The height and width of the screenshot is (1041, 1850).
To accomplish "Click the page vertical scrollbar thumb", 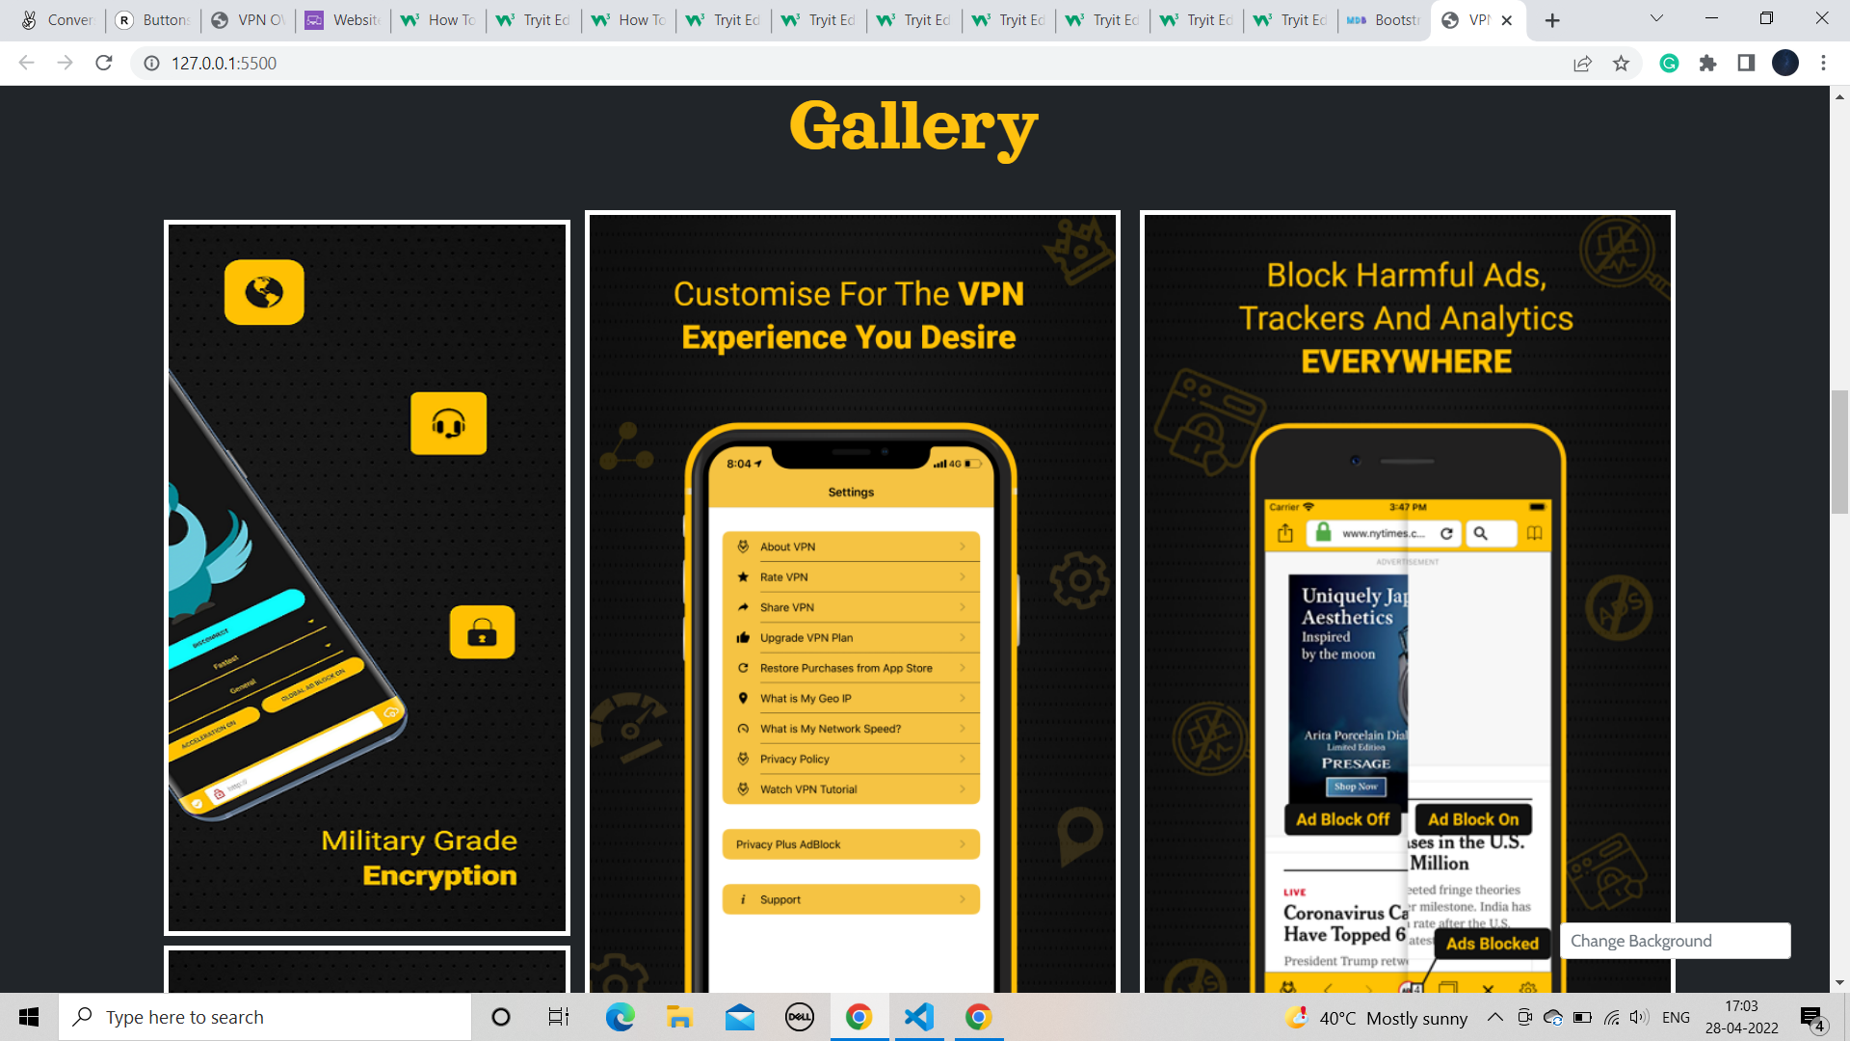I will (x=1839, y=453).
